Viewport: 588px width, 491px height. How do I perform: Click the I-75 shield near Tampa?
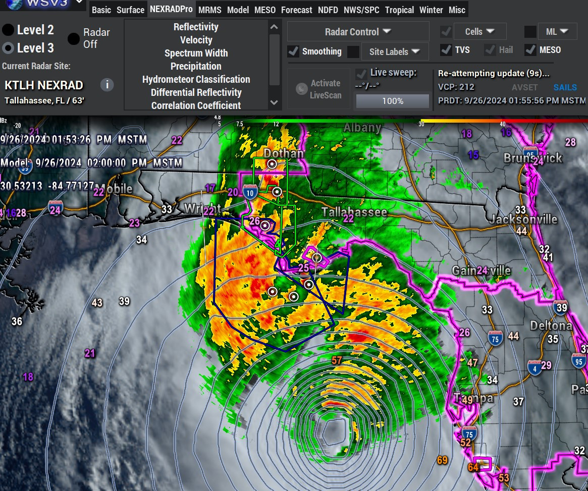(469, 433)
